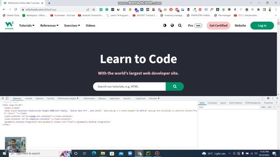Select the Computed sidebar tab
This screenshot has height=157, width=280.
(x=212, y=103)
